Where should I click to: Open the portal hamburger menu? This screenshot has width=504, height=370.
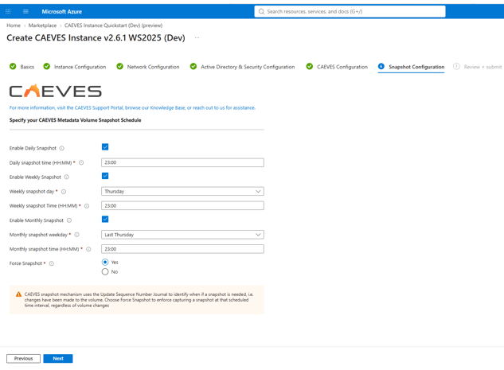[x=25, y=12]
